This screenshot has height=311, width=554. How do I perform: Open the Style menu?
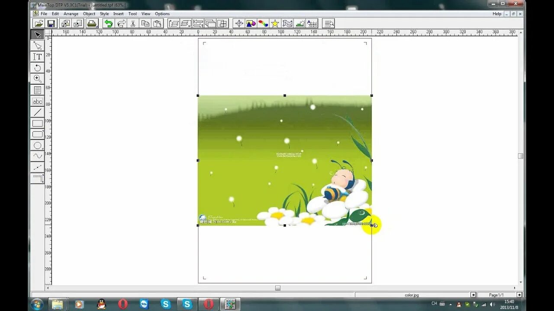104,14
